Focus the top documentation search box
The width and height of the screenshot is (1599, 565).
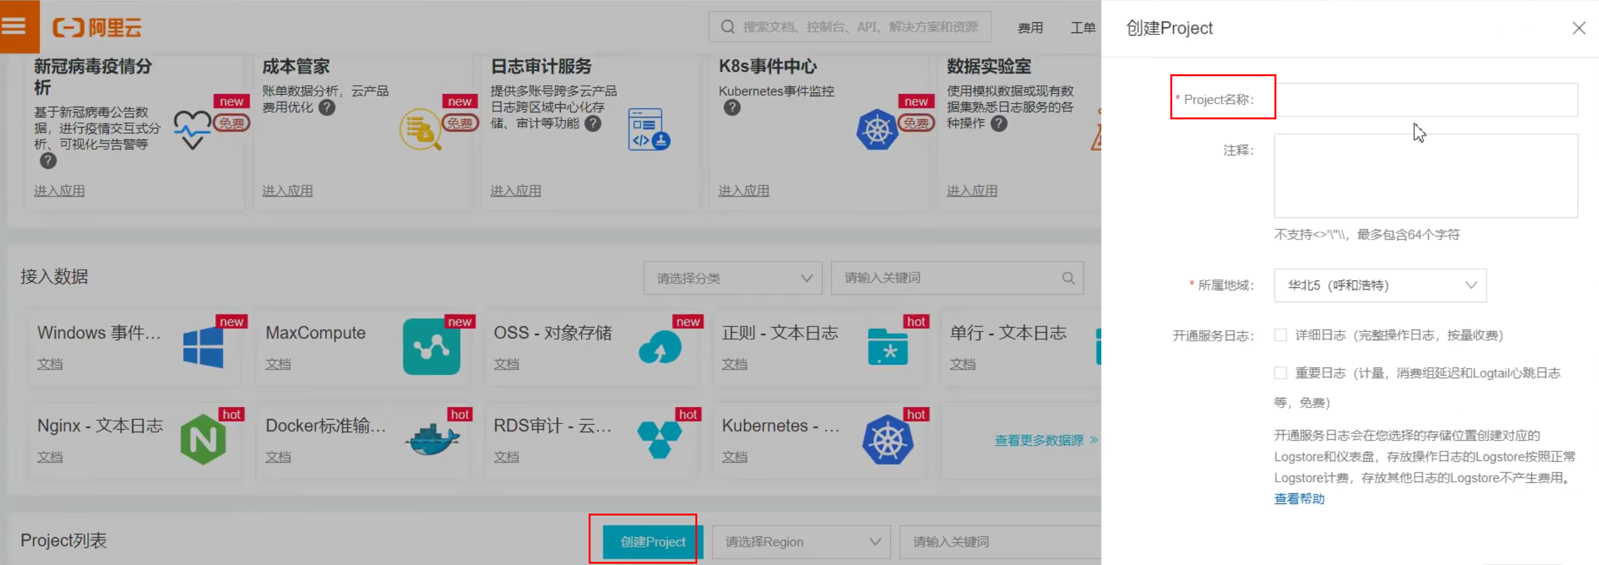pyautogui.click(x=850, y=27)
